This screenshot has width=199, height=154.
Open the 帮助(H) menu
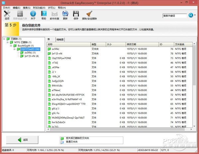pyautogui.click(x=62, y=8)
